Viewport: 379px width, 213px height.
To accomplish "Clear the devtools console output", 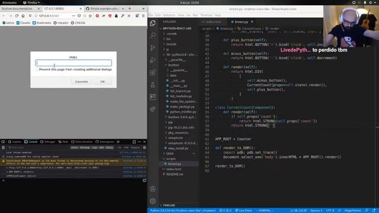I will [x=3, y=147].
